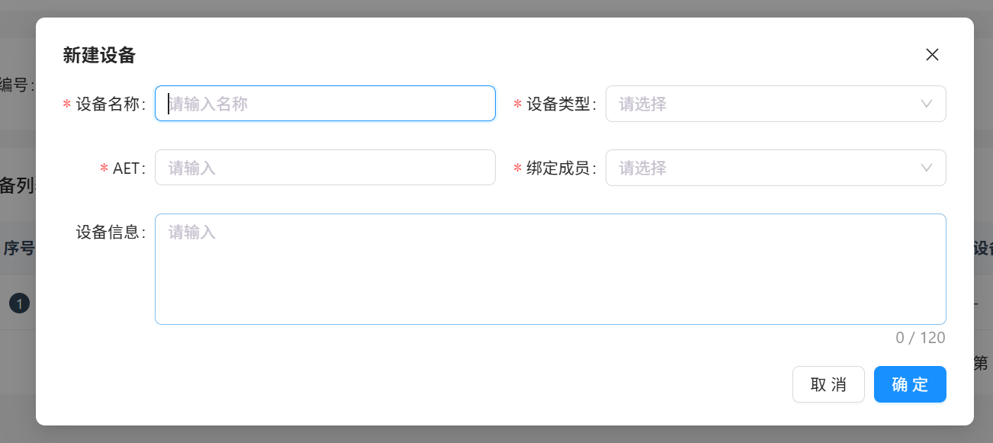Click the required asterisk beside 绑定成员
Viewport: 993px width, 443px height.
[516, 168]
